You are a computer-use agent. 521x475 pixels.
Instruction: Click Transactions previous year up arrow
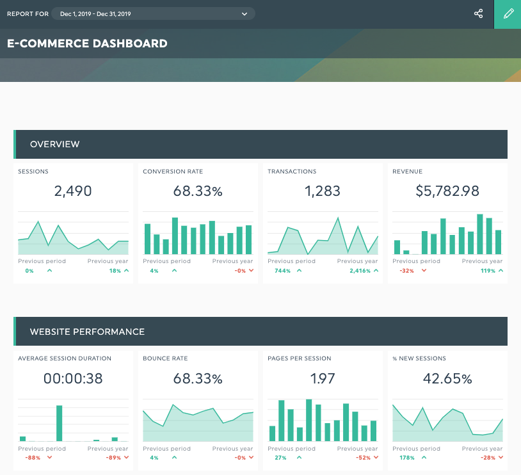(376, 271)
